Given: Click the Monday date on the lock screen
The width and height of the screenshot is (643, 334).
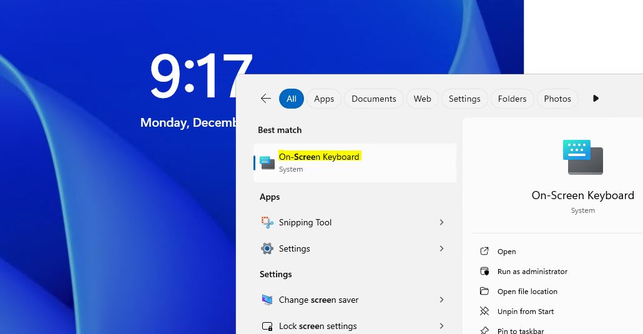Looking at the screenshot, I should tap(189, 123).
